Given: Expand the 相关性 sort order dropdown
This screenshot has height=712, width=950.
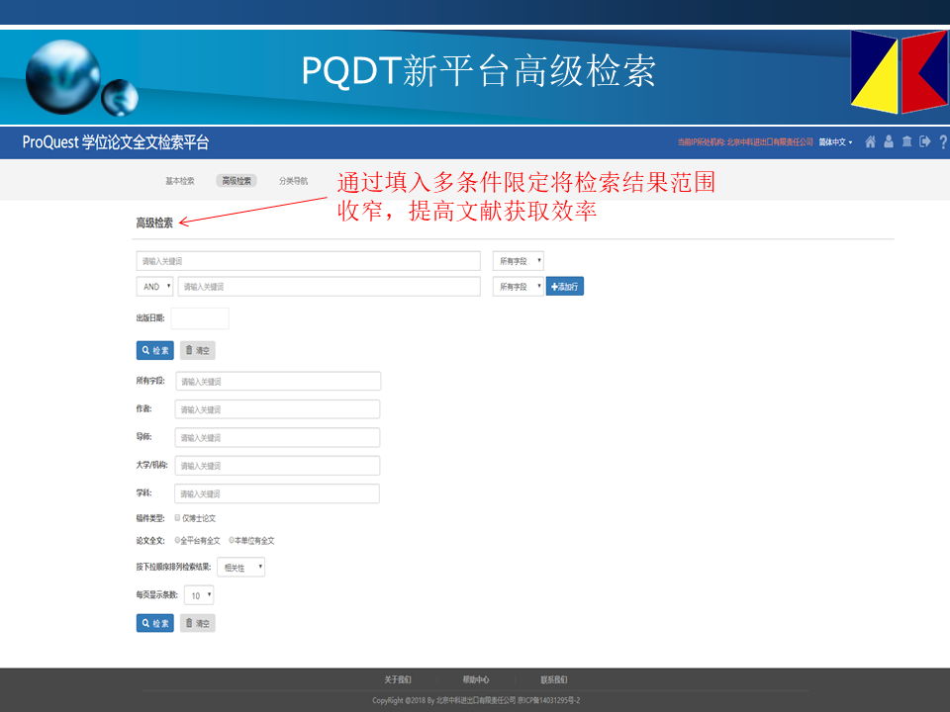Looking at the screenshot, I should (241, 568).
